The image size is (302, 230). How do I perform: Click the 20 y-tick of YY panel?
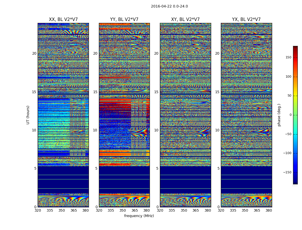pyautogui.click(x=95, y=53)
